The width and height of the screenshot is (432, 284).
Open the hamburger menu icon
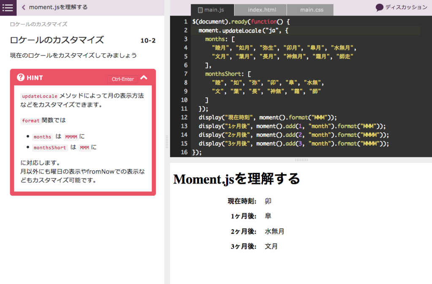[8, 8]
